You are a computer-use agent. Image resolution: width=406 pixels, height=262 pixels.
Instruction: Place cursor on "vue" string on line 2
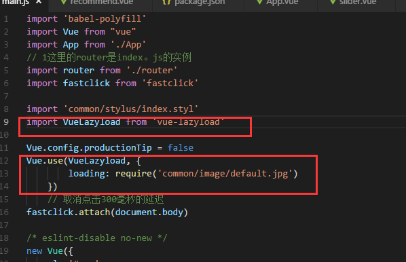[123, 32]
